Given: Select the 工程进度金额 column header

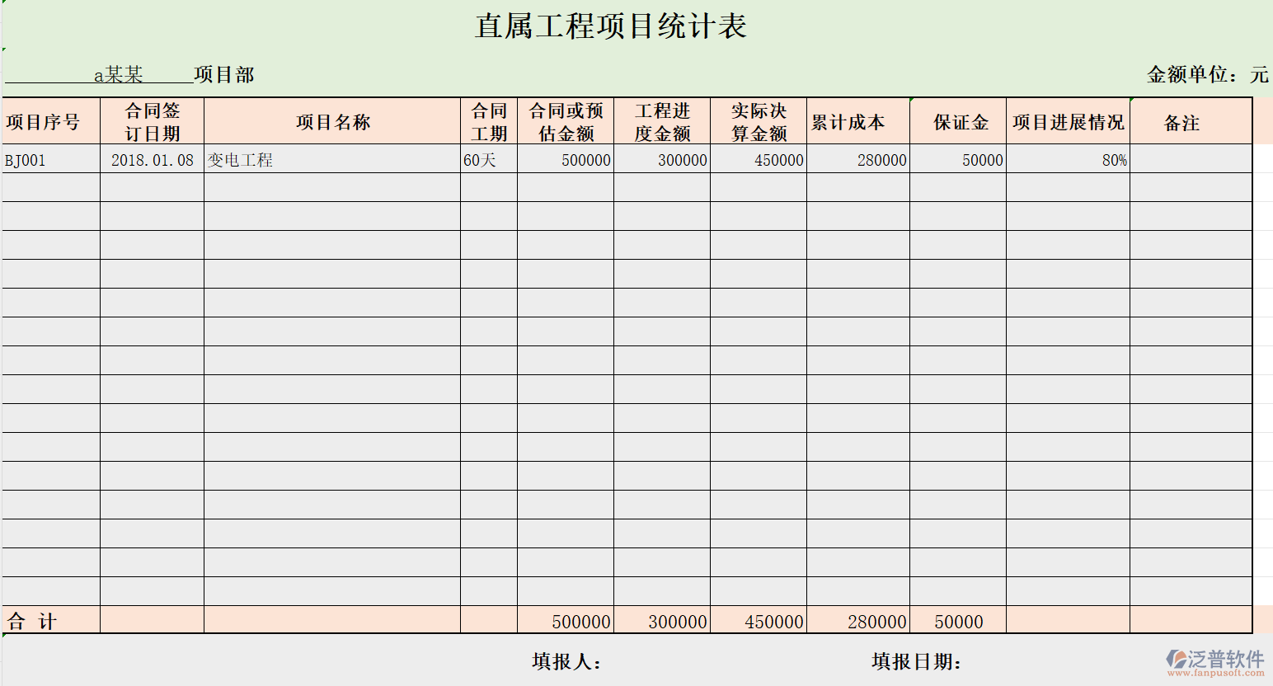Looking at the screenshot, I should click(664, 121).
